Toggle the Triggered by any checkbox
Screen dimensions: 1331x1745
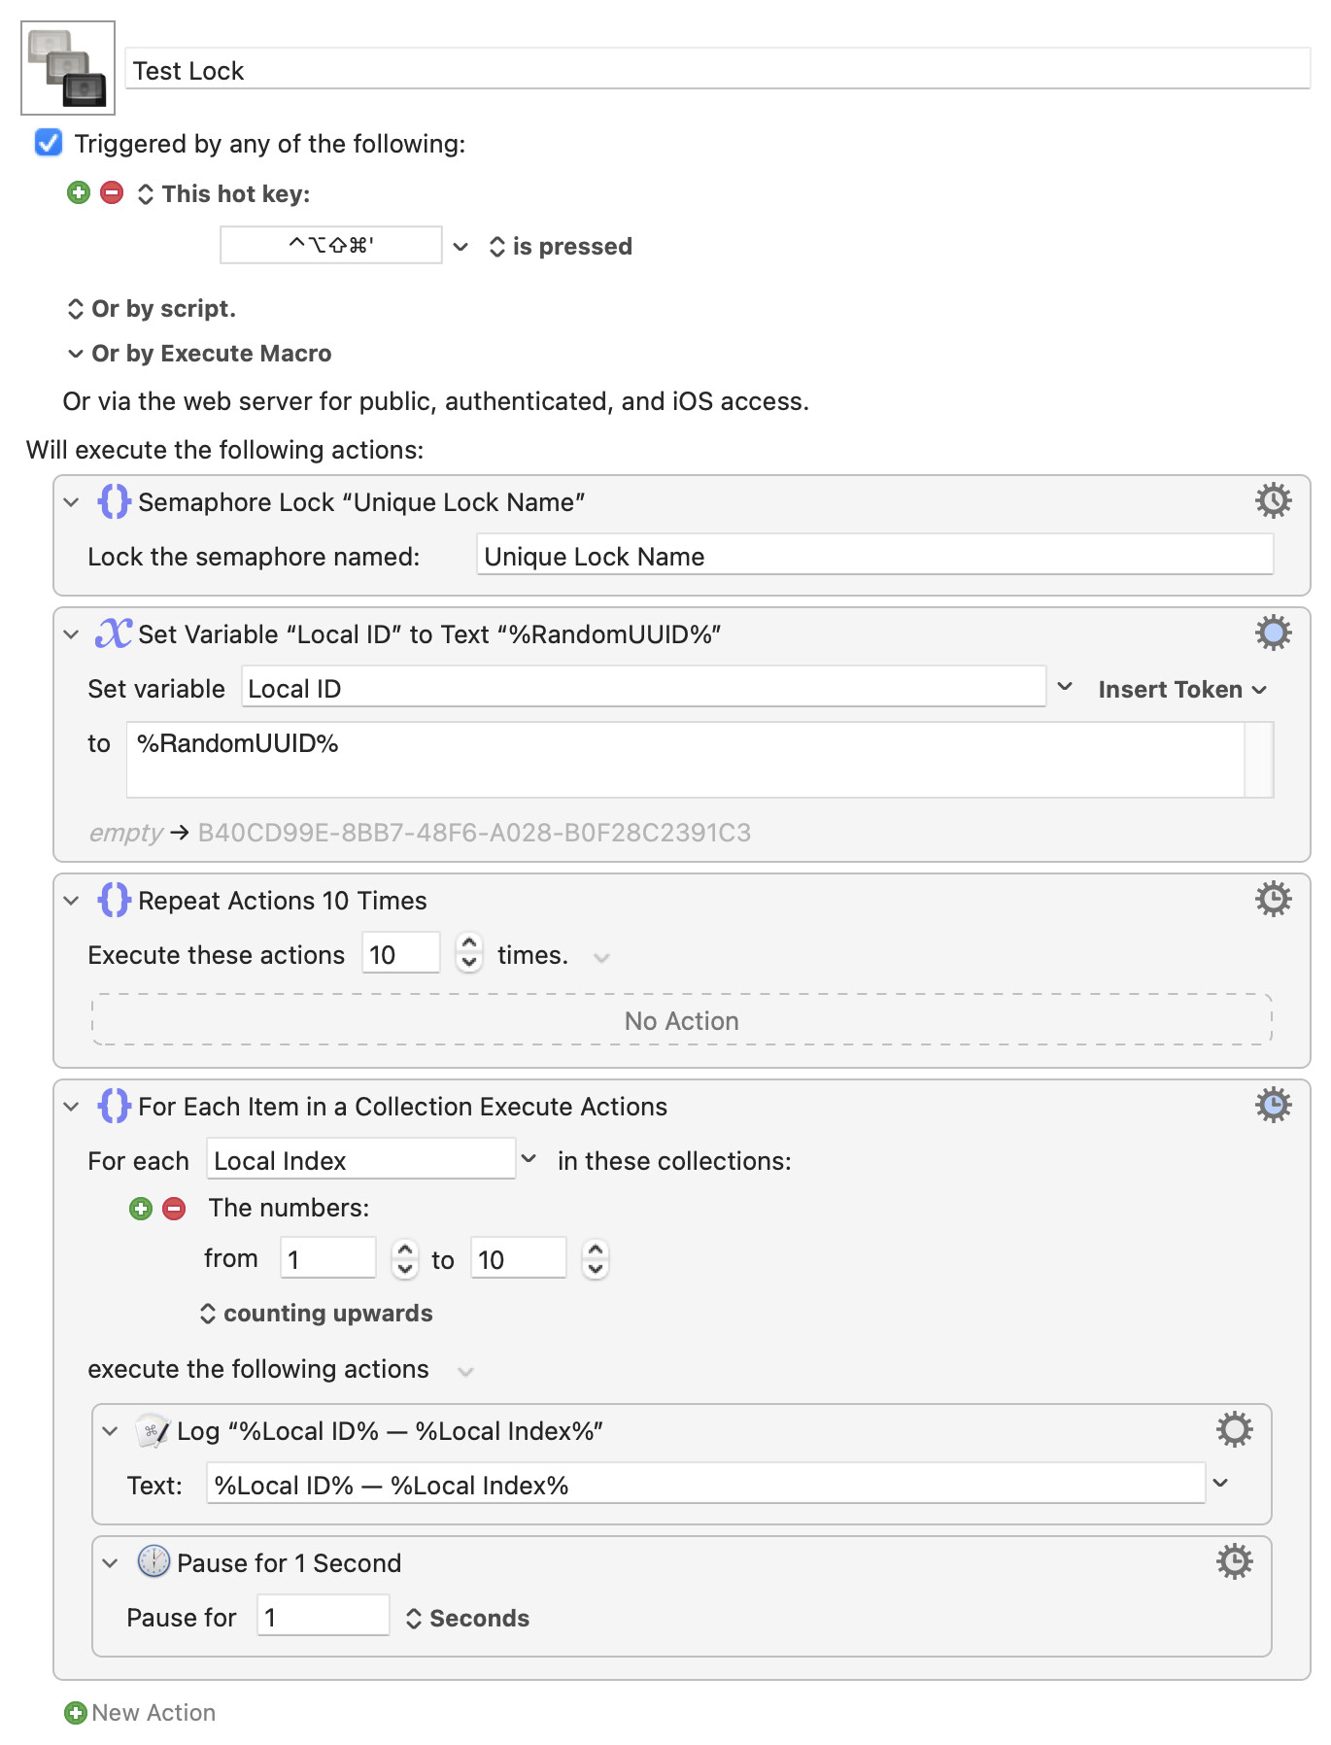(x=49, y=143)
